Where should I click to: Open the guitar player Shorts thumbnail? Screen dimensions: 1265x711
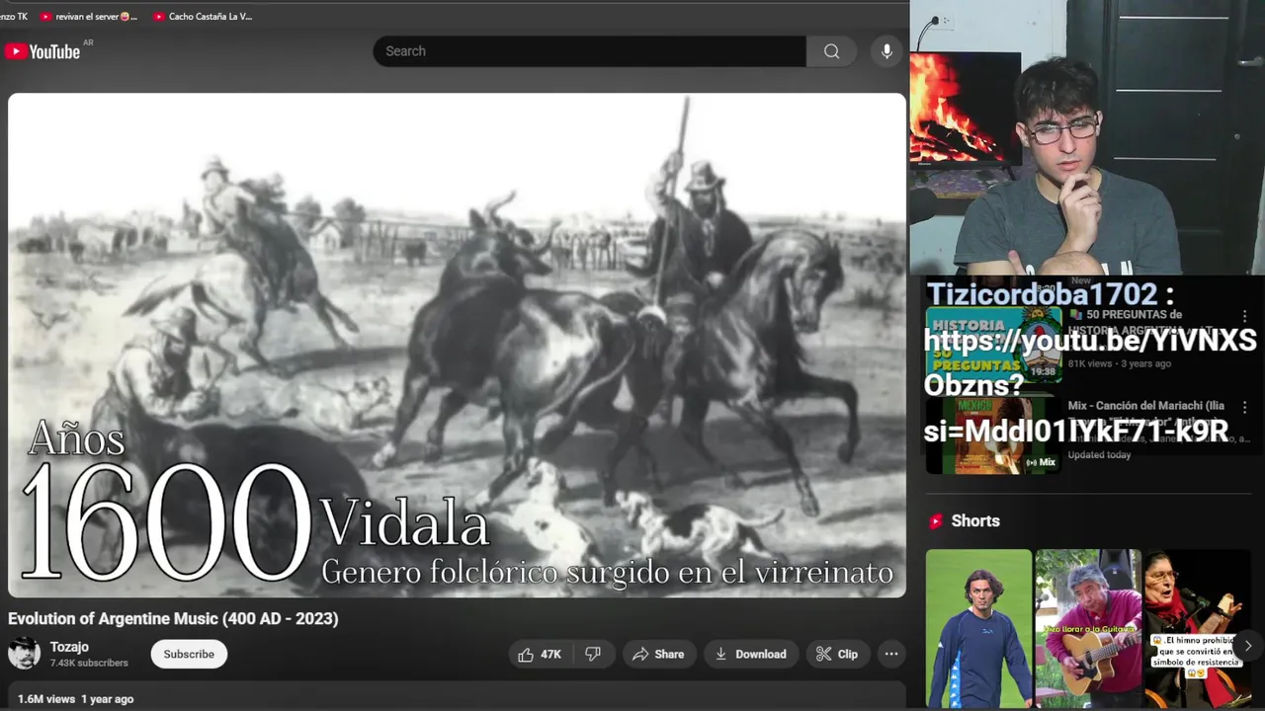pos(1088,628)
